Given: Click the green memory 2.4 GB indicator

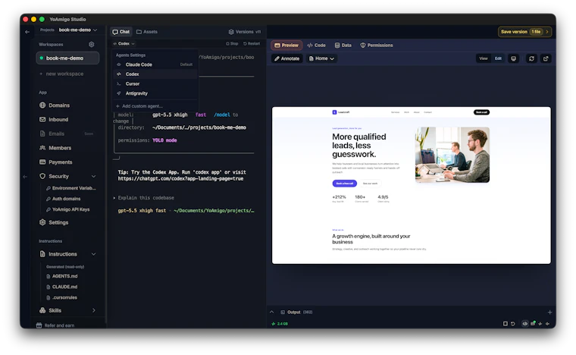Looking at the screenshot, I should (x=280, y=324).
